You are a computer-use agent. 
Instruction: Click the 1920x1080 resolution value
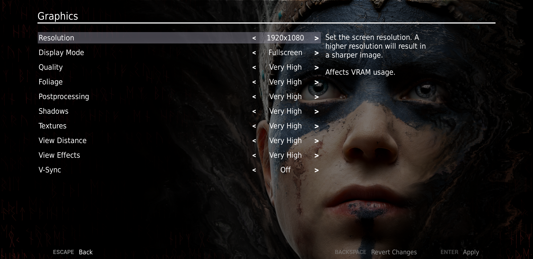pyautogui.click(x=285, y=38)
